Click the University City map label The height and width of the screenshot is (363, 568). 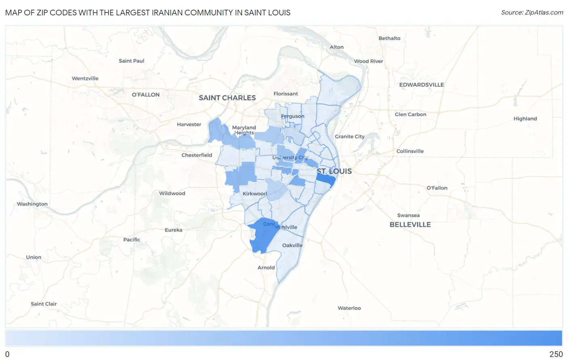290,157
